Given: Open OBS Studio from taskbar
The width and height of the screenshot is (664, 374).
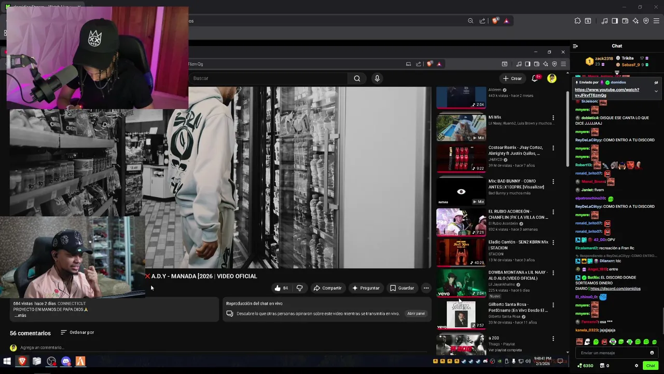Looking at the screenshot, I should [x=51, y=361].
